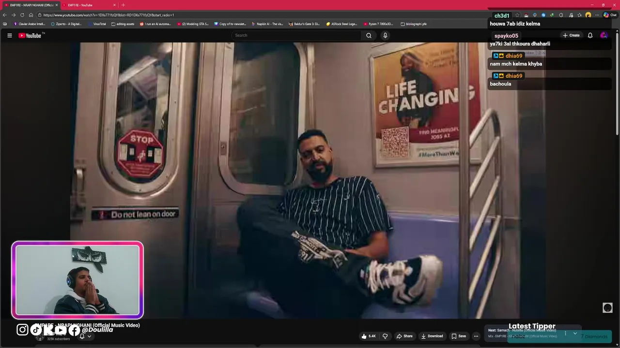The width and height of the screenshot is (620, 348).
Task: Open the Baldur's Gate 3: Di... bookmark
Action: tap(304, 24)
